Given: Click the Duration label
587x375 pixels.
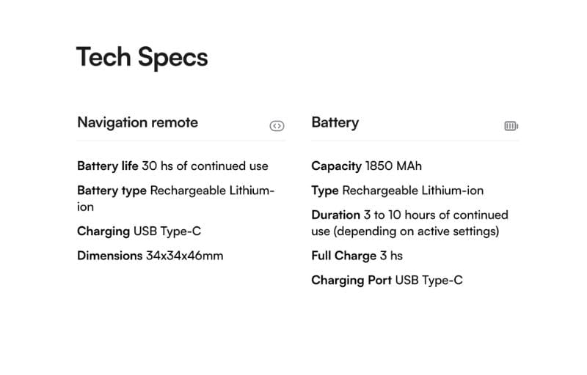Looking at the screenshot, I should coord(335,215).
